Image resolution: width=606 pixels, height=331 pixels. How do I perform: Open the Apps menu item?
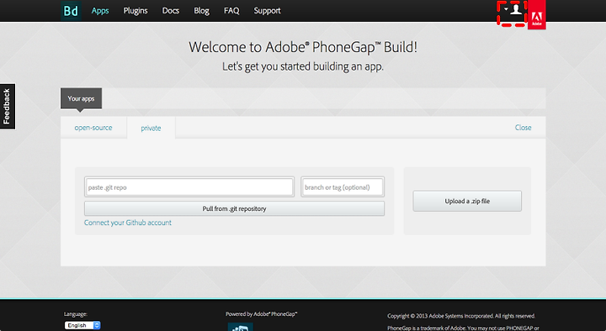100,11
